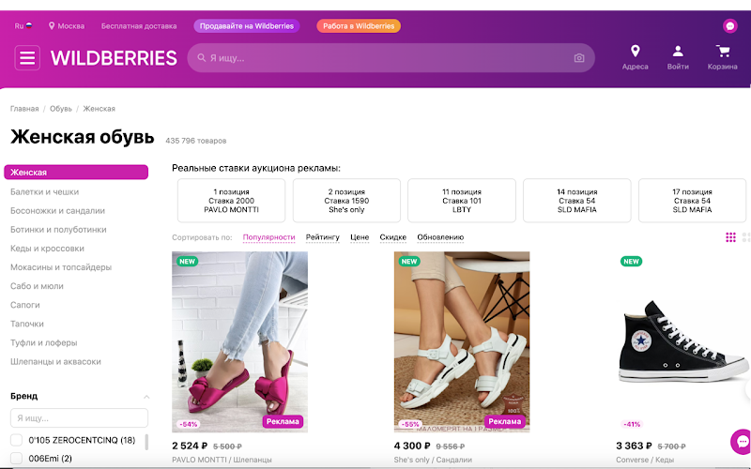The width and height of the screenshot is (751, 469).
Task: Open the Адреса location pin icon
Action: 636,51
